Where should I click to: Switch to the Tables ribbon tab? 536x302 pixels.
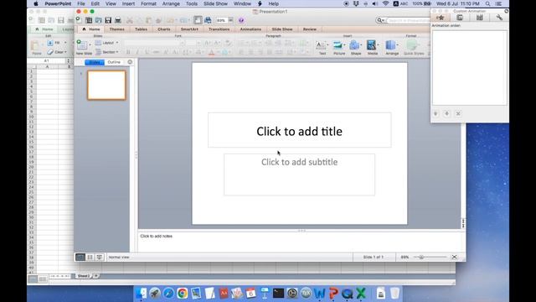[141, 29]
